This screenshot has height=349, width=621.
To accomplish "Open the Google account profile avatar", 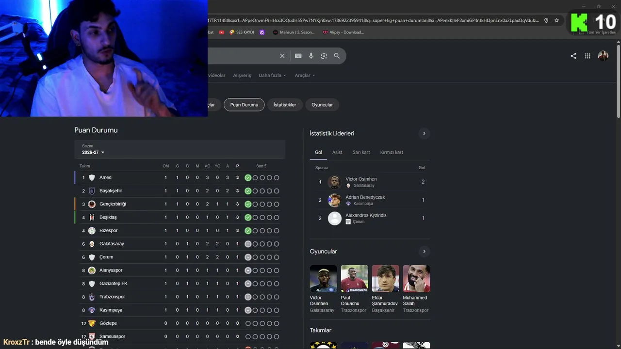I will pyautogui.click(x=603, y=56).
